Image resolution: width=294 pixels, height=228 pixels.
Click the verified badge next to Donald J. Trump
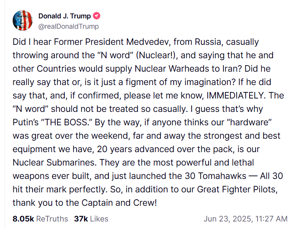[97, 16]
